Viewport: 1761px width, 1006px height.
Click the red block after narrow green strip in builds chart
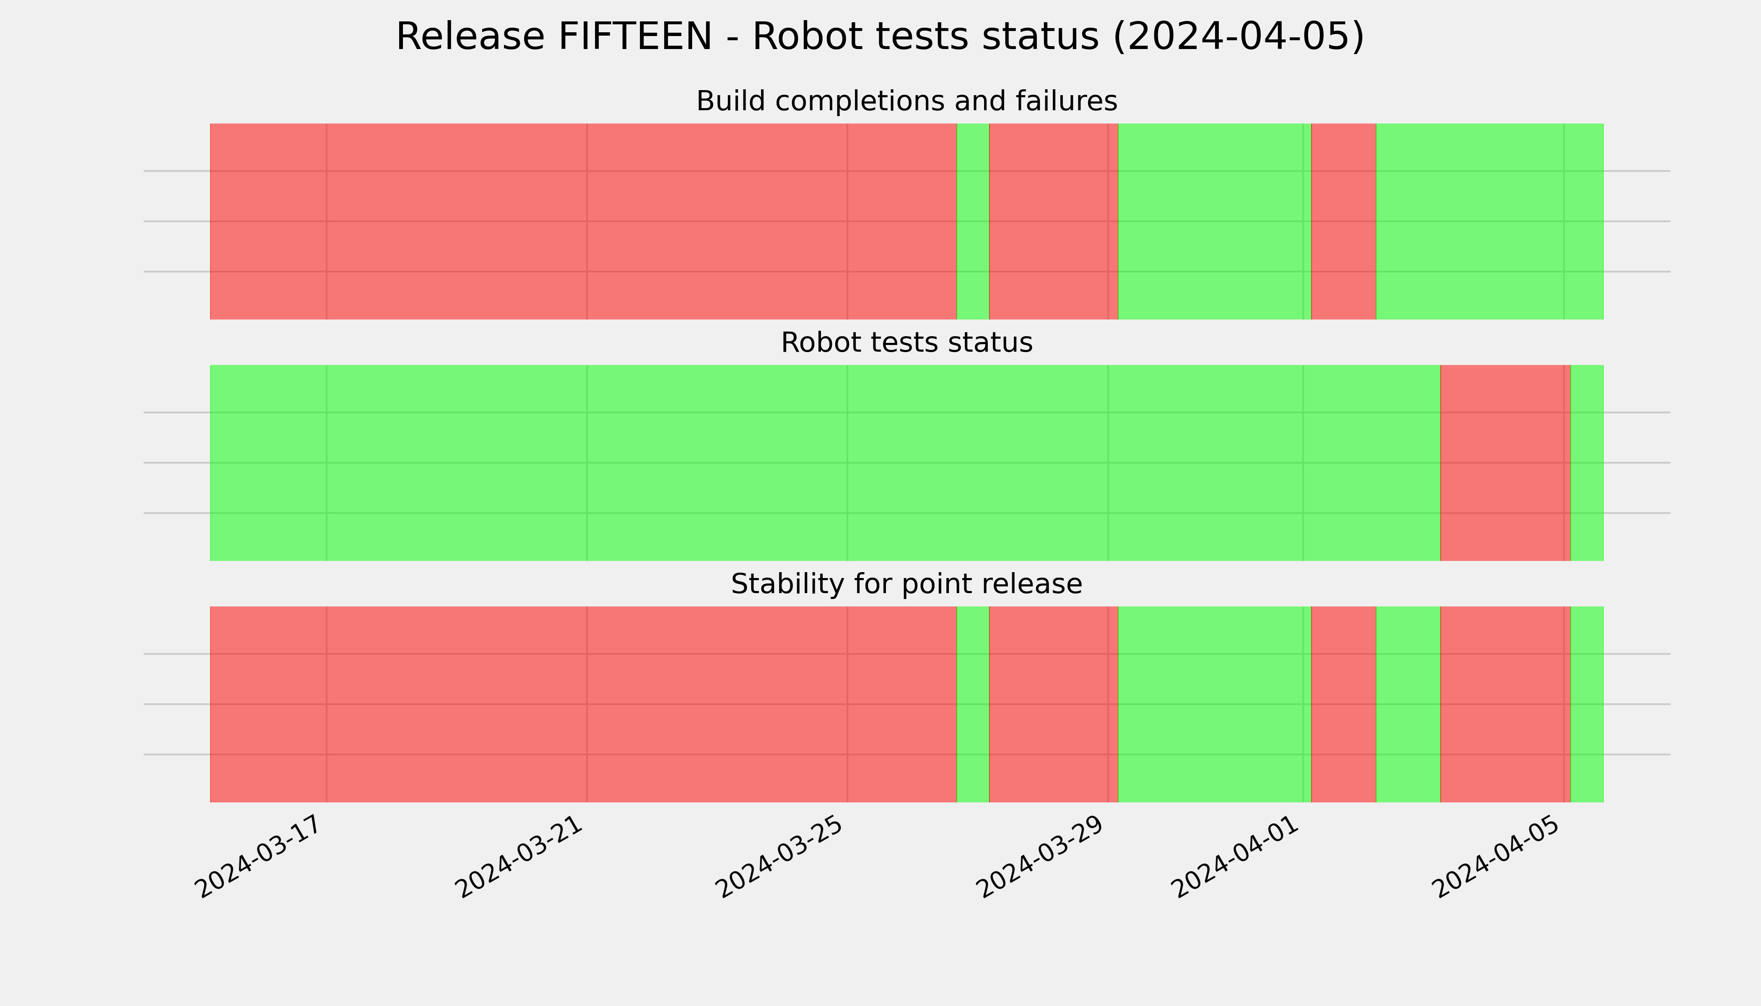coord(1054,221)
